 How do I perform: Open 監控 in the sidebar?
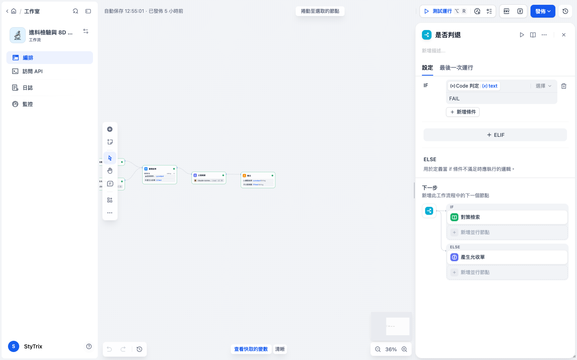tap(50, 104)
